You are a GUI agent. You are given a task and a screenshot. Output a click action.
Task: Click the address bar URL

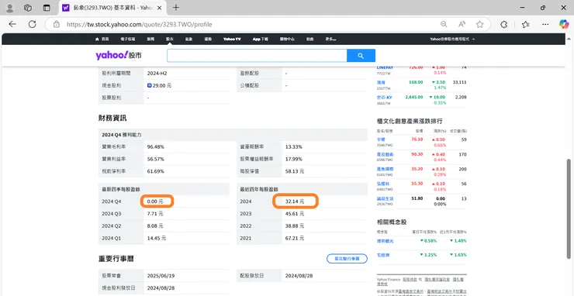(x=139, y=25)
